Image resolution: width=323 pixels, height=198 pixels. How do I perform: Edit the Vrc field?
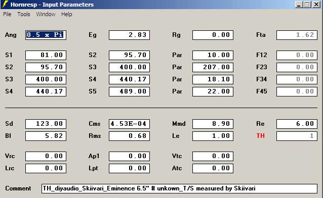pos(46,156)
